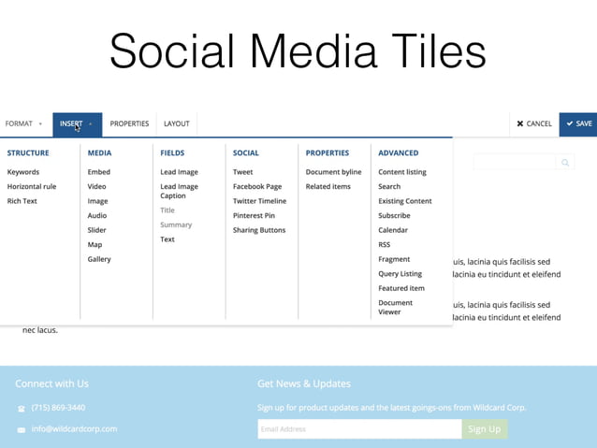Switch to the Properties toolbar tab

[x=129, y=123]
